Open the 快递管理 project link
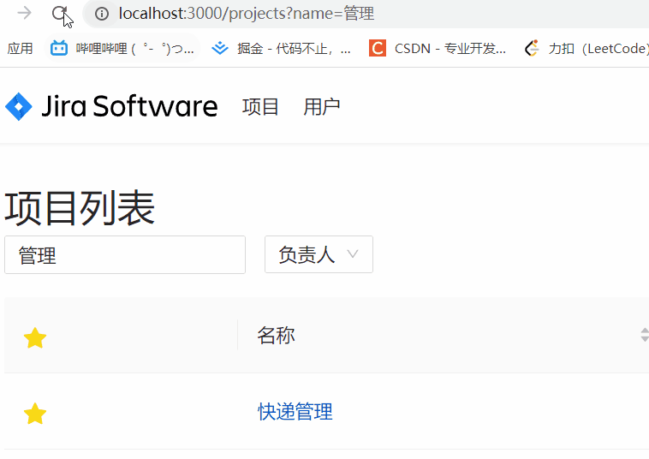Screen dimensions: 649x459 (295, 411)
